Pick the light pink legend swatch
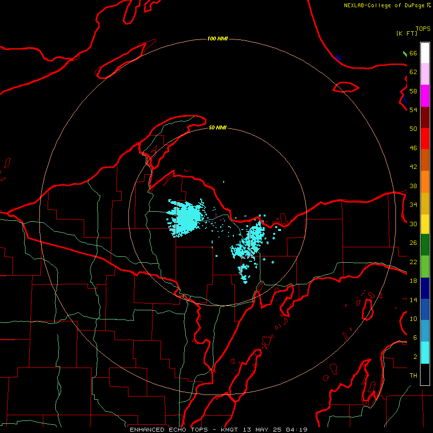This screenshot has width=433, height=433. click(x=425, y=74)
